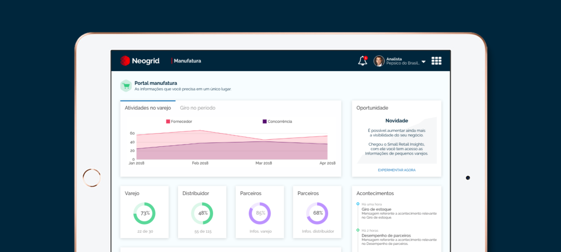Select the Manufatura header section

[x=187, y=61]
